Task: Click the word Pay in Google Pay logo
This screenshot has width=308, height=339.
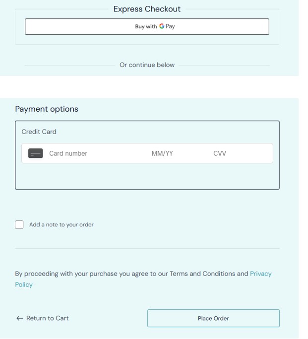Action: coord(170,26)
